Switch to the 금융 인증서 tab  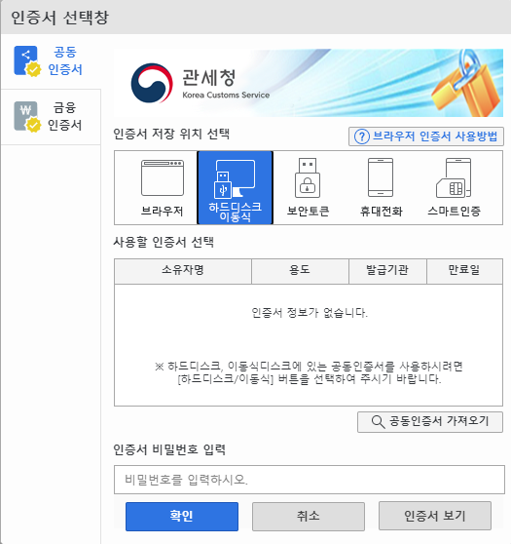[x=51, y=117]
